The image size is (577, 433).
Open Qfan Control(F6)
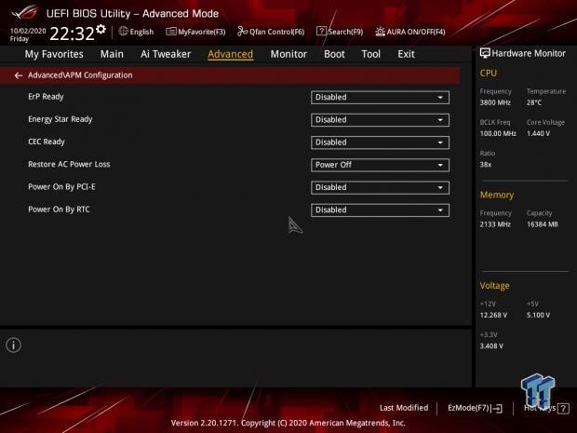click(x=271, y=32)
